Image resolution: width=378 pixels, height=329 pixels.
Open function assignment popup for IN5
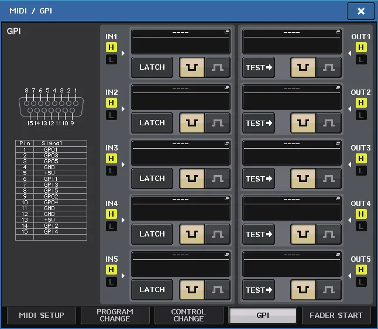tap(181, 264)
